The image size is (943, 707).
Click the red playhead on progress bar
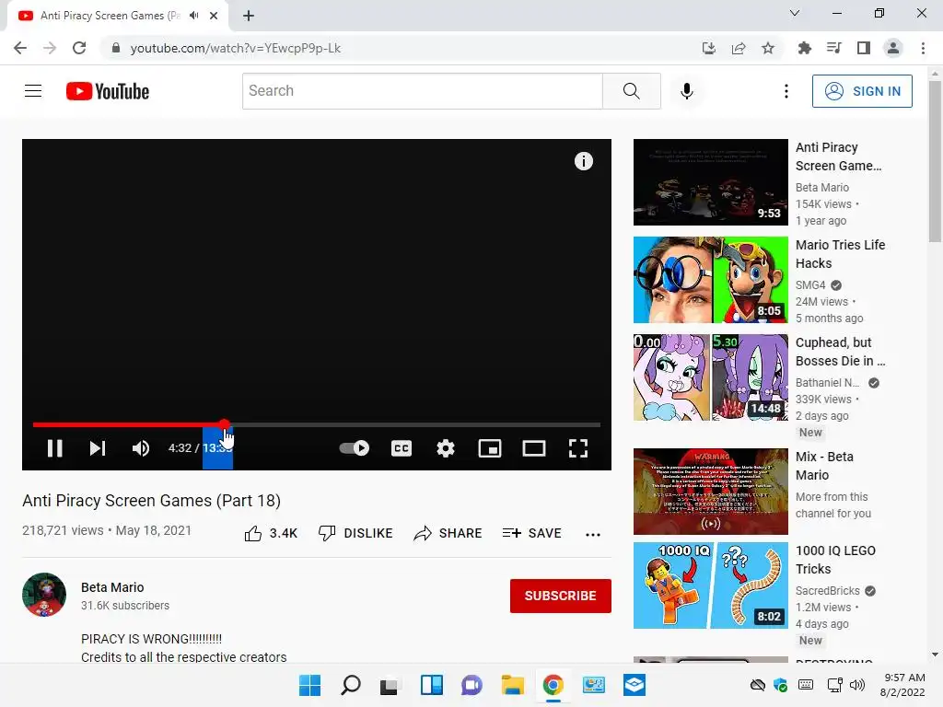tap(225, 424)
